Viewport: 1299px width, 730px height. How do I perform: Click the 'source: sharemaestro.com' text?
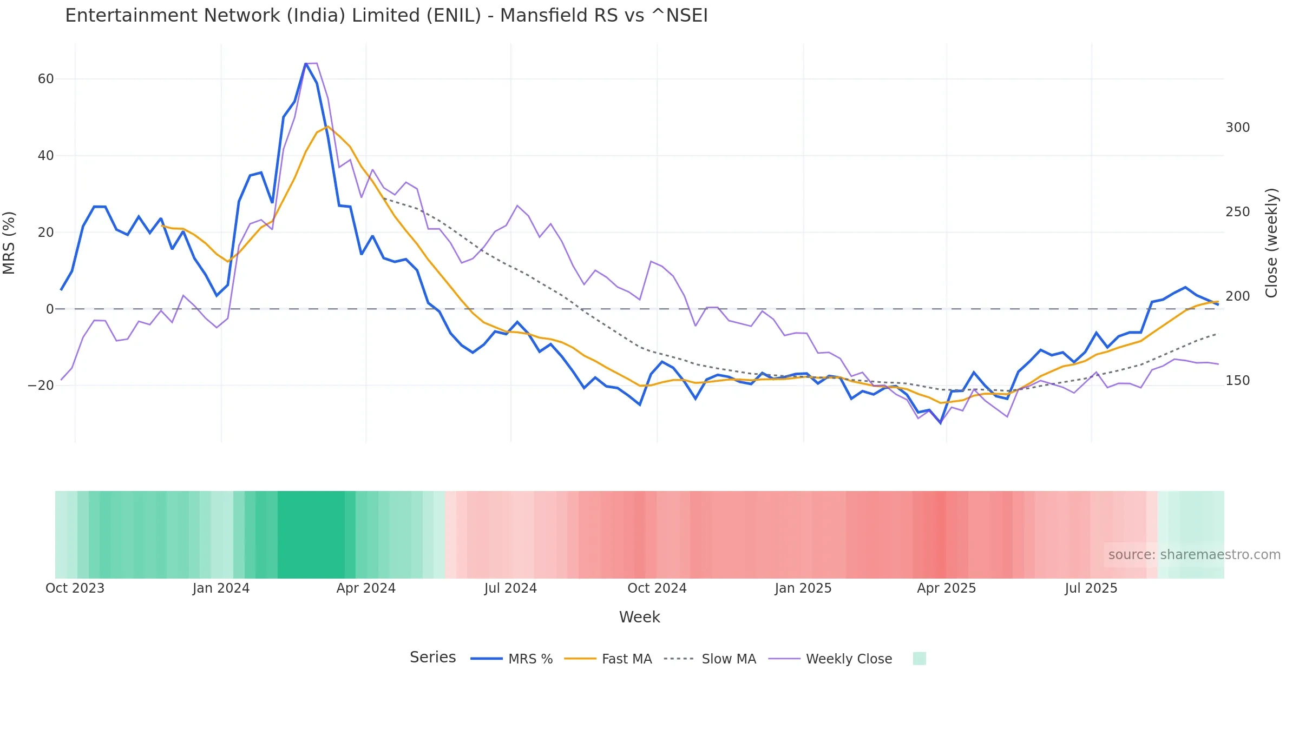[1195, 555]
